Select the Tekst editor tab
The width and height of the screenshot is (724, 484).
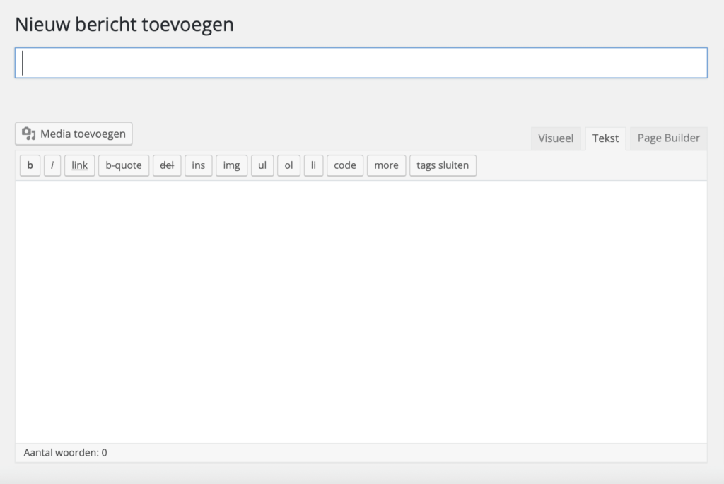pos(605,138)
